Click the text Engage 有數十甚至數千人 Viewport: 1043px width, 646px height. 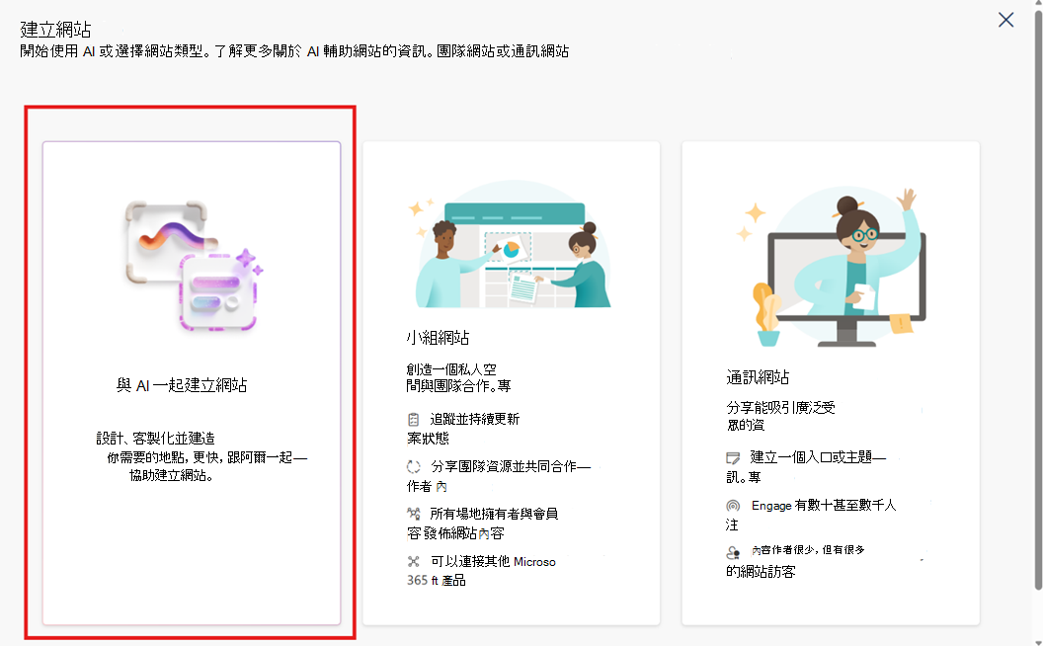(x=824, y=506)
